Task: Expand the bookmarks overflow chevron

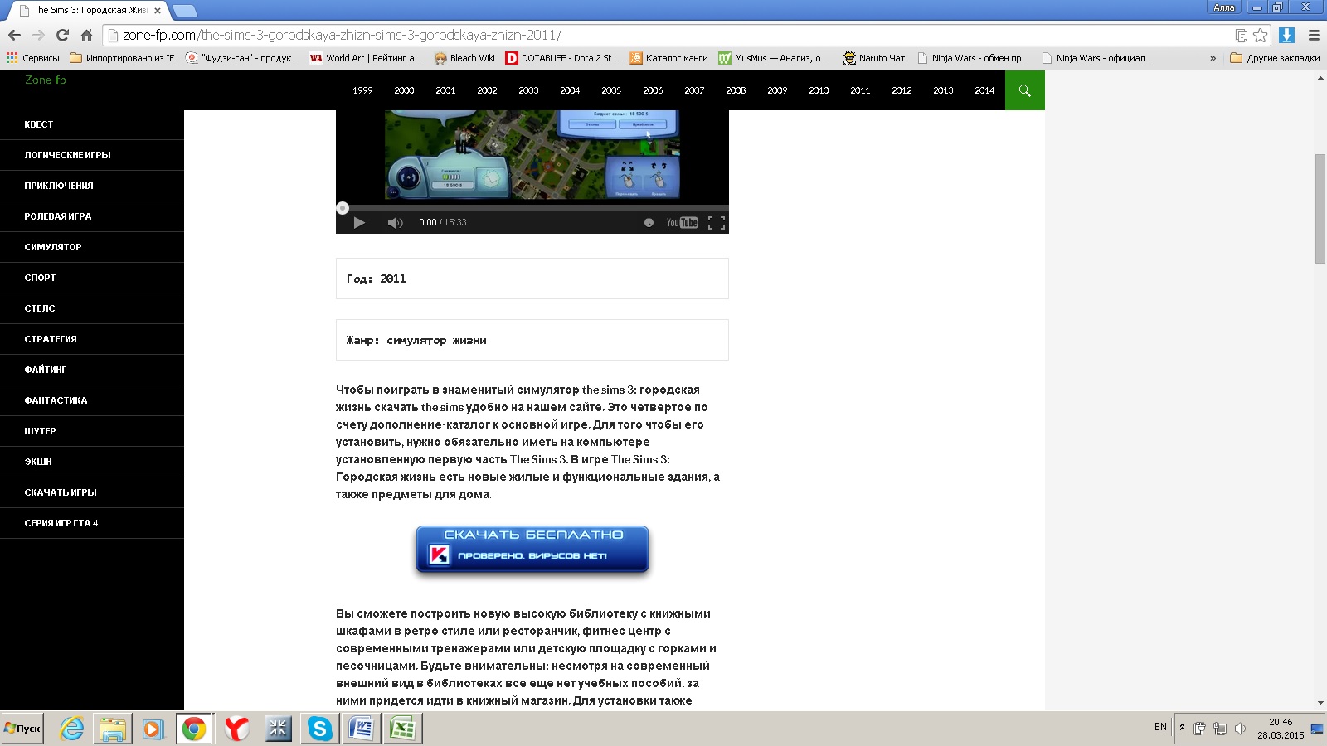Action: [x=1213, y=58]
